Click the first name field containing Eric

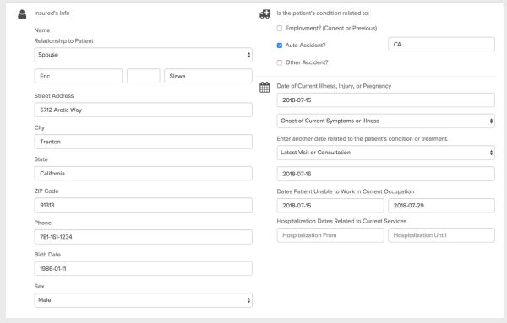[79, 76]
